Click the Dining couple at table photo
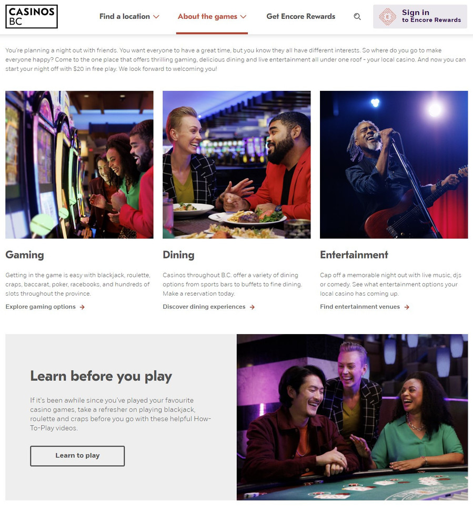Image resolution: width=473 pixels, height=510 pixels. [x=237, y=164]
